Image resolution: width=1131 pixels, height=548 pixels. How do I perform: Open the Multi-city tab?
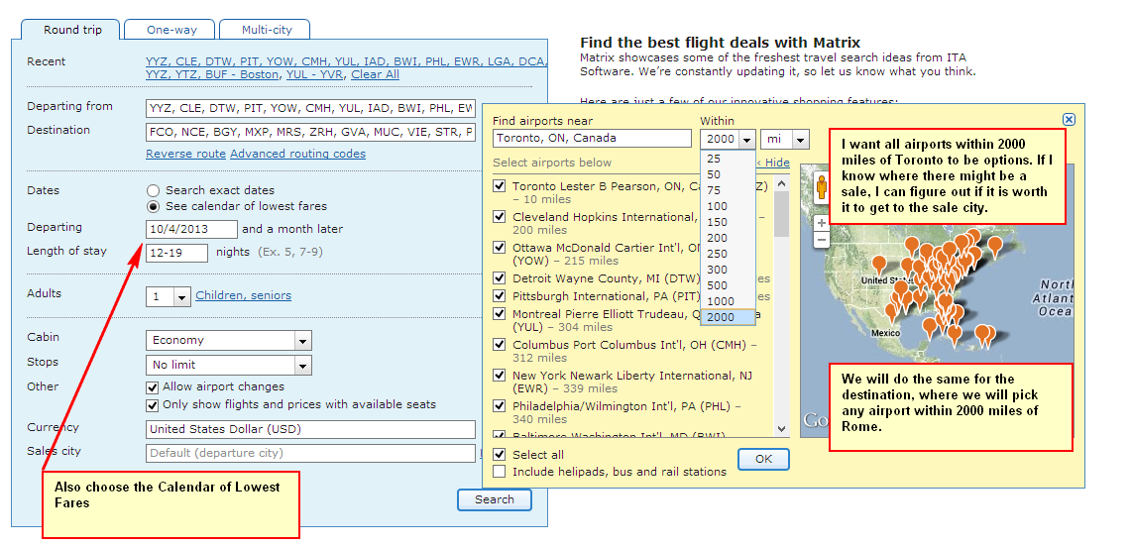(265, 30)
